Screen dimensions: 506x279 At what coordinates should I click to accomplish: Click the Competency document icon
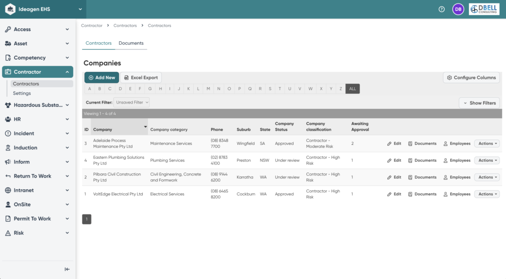point(8,58)
